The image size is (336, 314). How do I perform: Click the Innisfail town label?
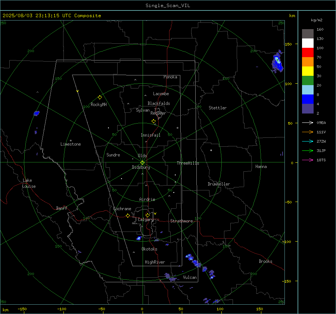tap(150, 135)
